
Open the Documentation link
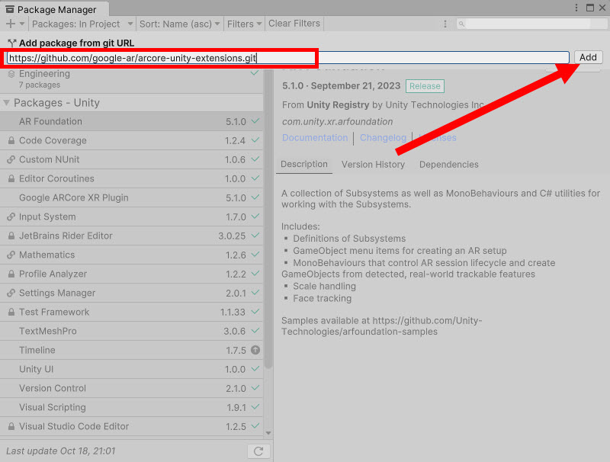point(315,138)
